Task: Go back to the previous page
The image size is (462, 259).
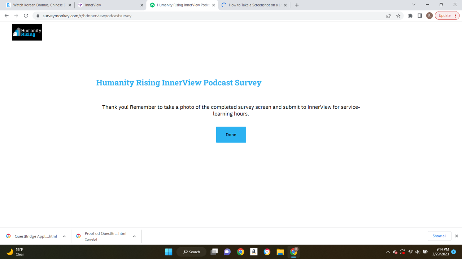Action: click(6, 15)
